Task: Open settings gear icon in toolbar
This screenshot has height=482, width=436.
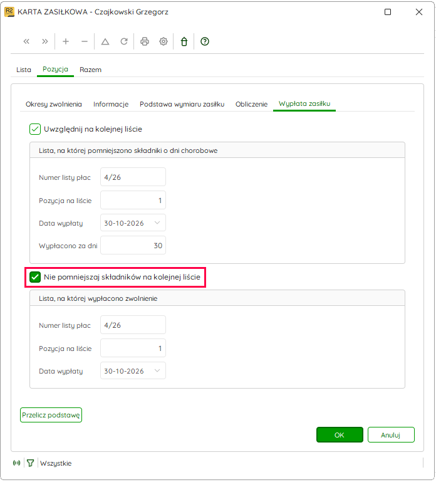Action: (x=163, y=41)
